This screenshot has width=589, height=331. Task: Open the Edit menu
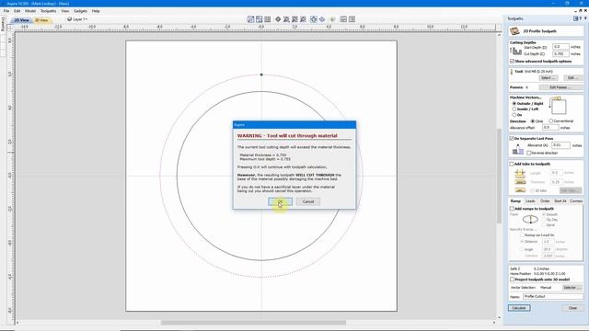point(17,11)
